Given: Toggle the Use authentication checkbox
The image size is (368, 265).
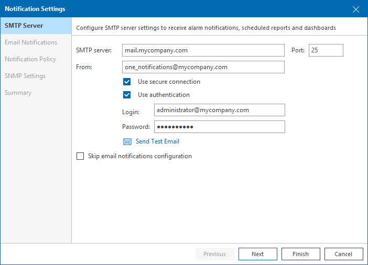Looking at the screenshot, I should [x=127, y=95].
